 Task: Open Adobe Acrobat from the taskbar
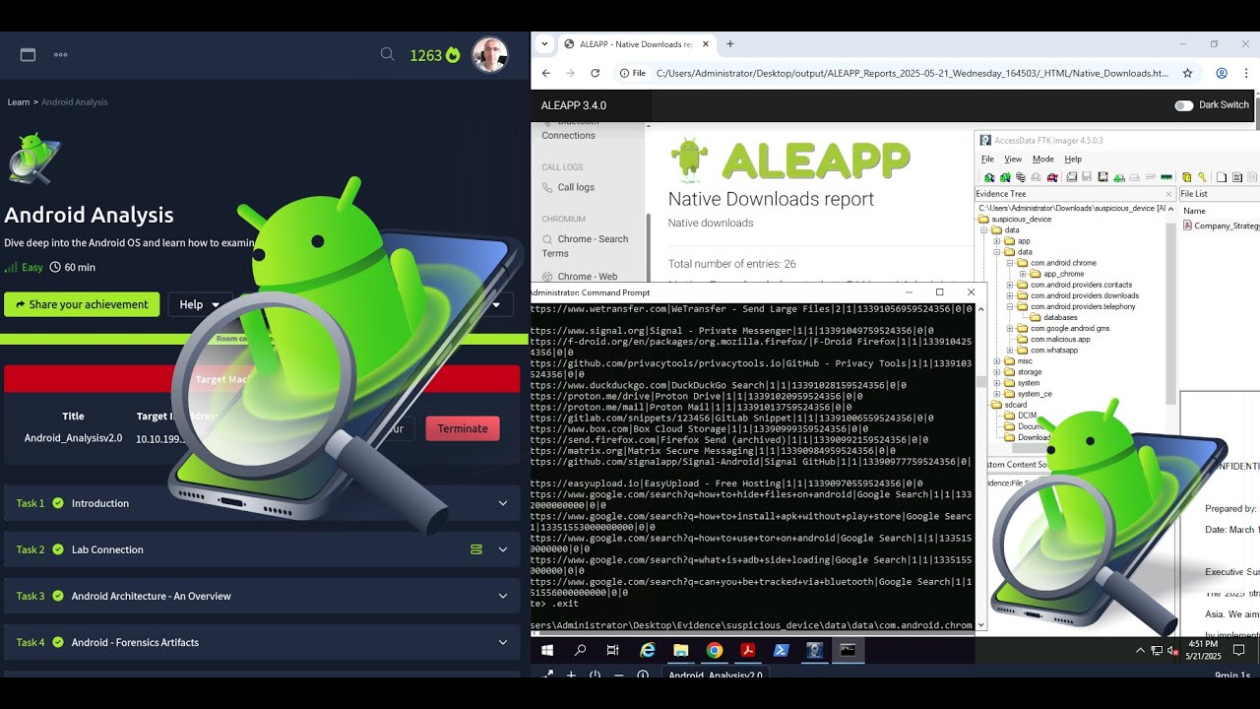pos(747,650)
